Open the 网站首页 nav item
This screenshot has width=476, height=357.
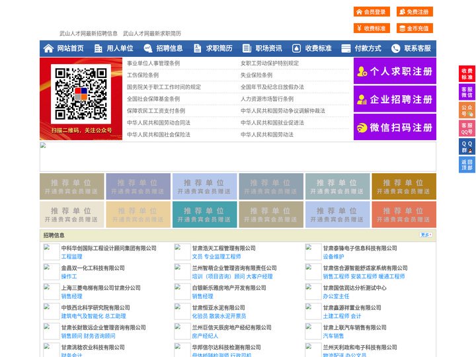[x=63, y=48]
